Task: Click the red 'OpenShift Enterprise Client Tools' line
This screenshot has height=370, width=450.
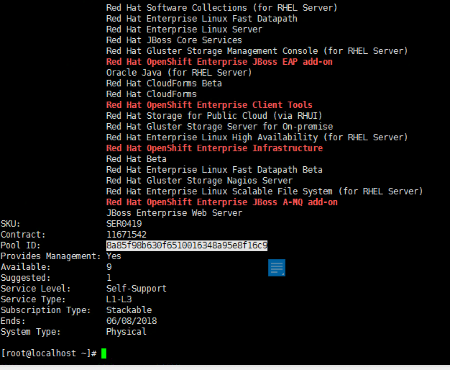Action: coord(209,105)
